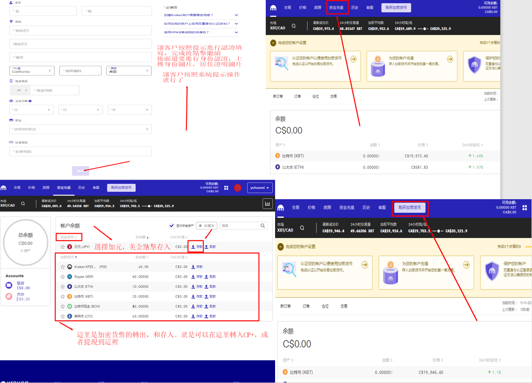Click the withdraw icon for 莱特币 (LTC)

point(207,316)
